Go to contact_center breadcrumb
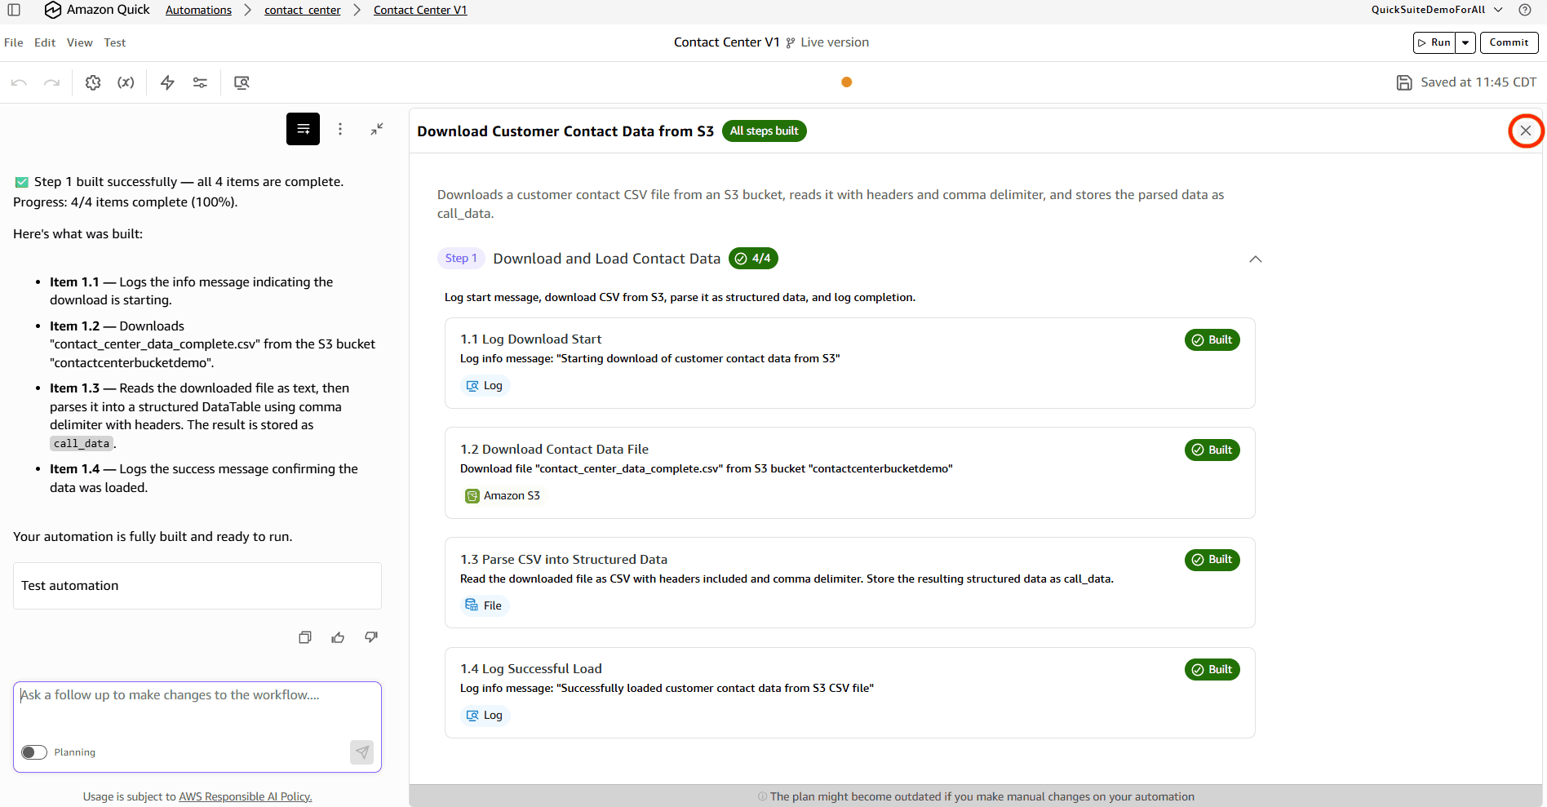The height and width of the screenshot is (807, 1547). click(x=303, y=10)
